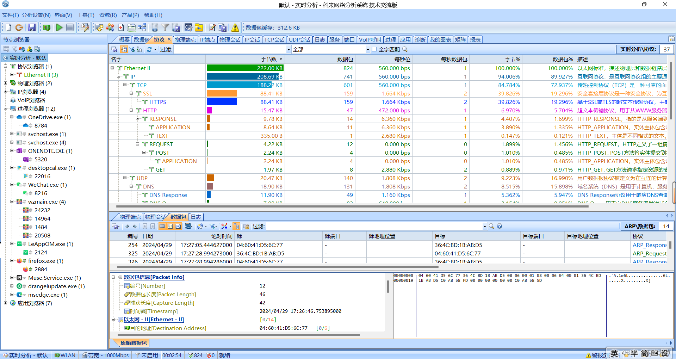Toggle packet decode pane view button
This screenshot has width=676, height=359.
[170, 226]
